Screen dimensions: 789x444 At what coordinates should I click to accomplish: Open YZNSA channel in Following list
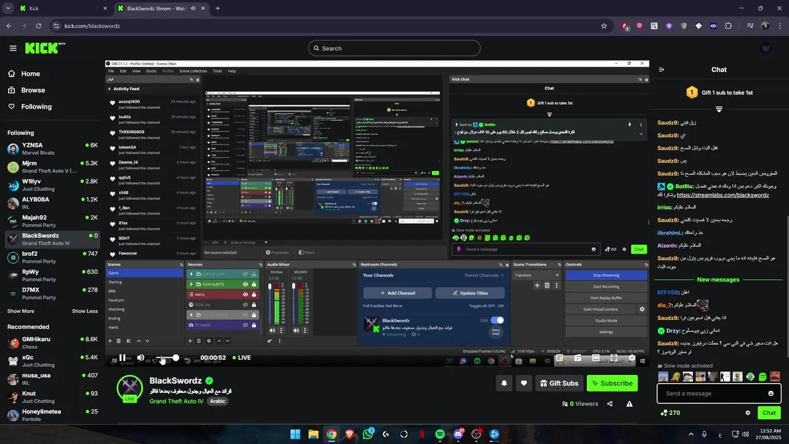[x=52, y=149]
